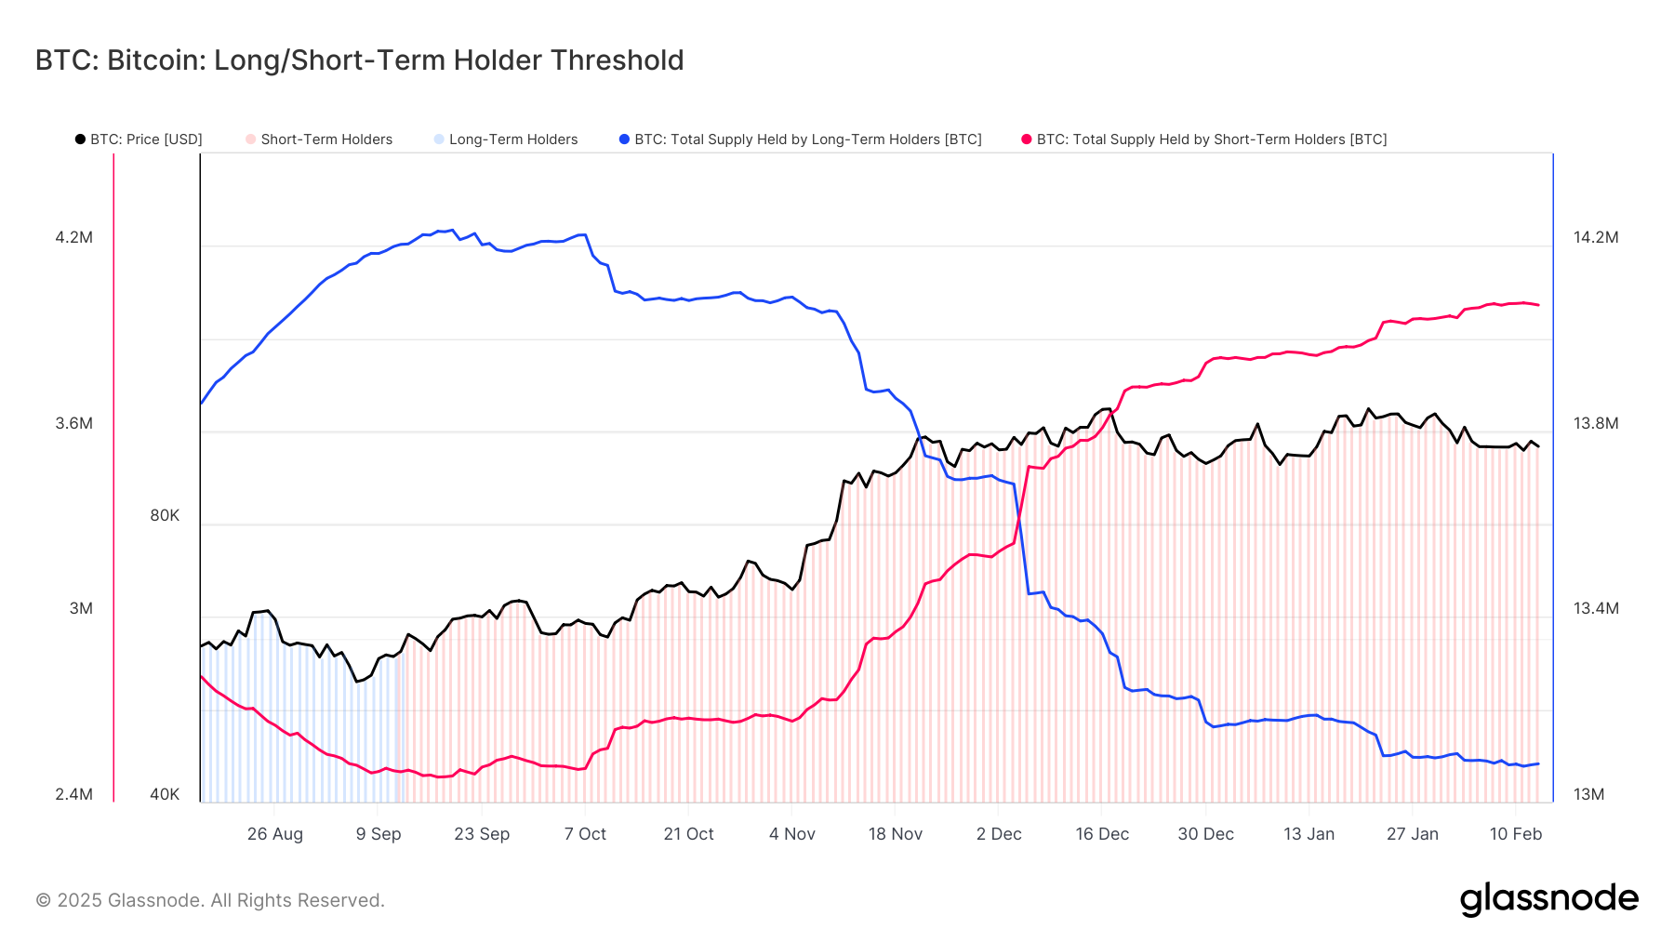Screen dimensions: 1674x942
Task: Click the glassnode logo
Action: (1548, 899)
